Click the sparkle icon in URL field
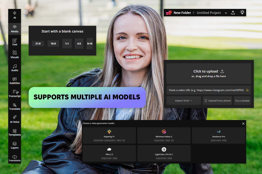The image size is (262, 174). click(x=247, y=90)
